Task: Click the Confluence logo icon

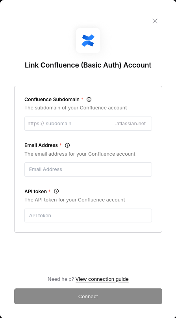Action: (88, 41)
